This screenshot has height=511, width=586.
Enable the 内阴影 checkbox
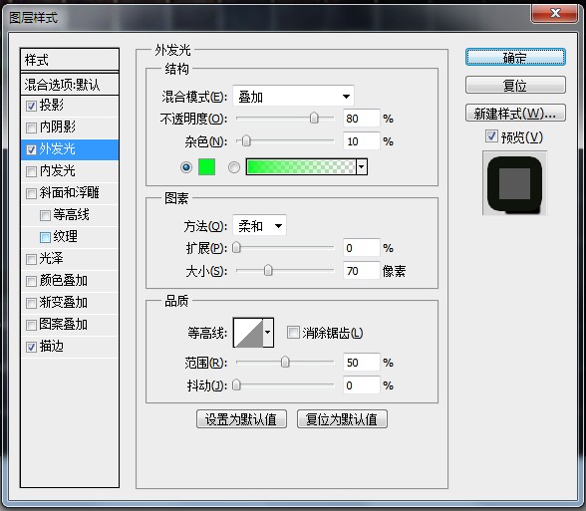pos(31,128)
